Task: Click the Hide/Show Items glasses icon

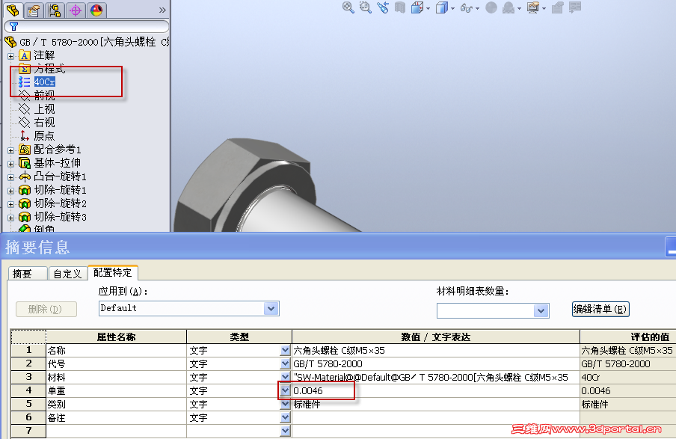Action: tap(467, 7)
